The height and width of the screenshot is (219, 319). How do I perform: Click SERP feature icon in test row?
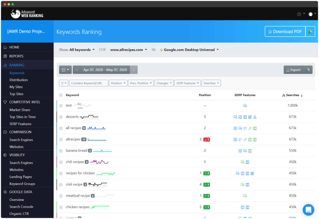tap(245, 106)
